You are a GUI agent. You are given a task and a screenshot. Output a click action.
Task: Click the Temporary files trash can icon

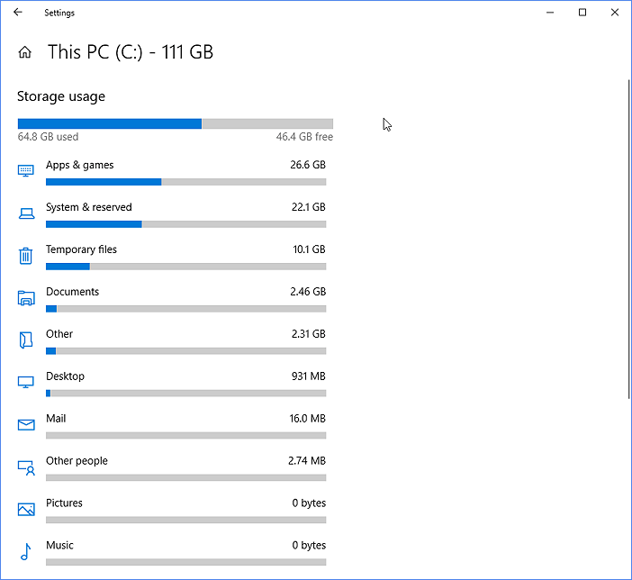(26, 256)
